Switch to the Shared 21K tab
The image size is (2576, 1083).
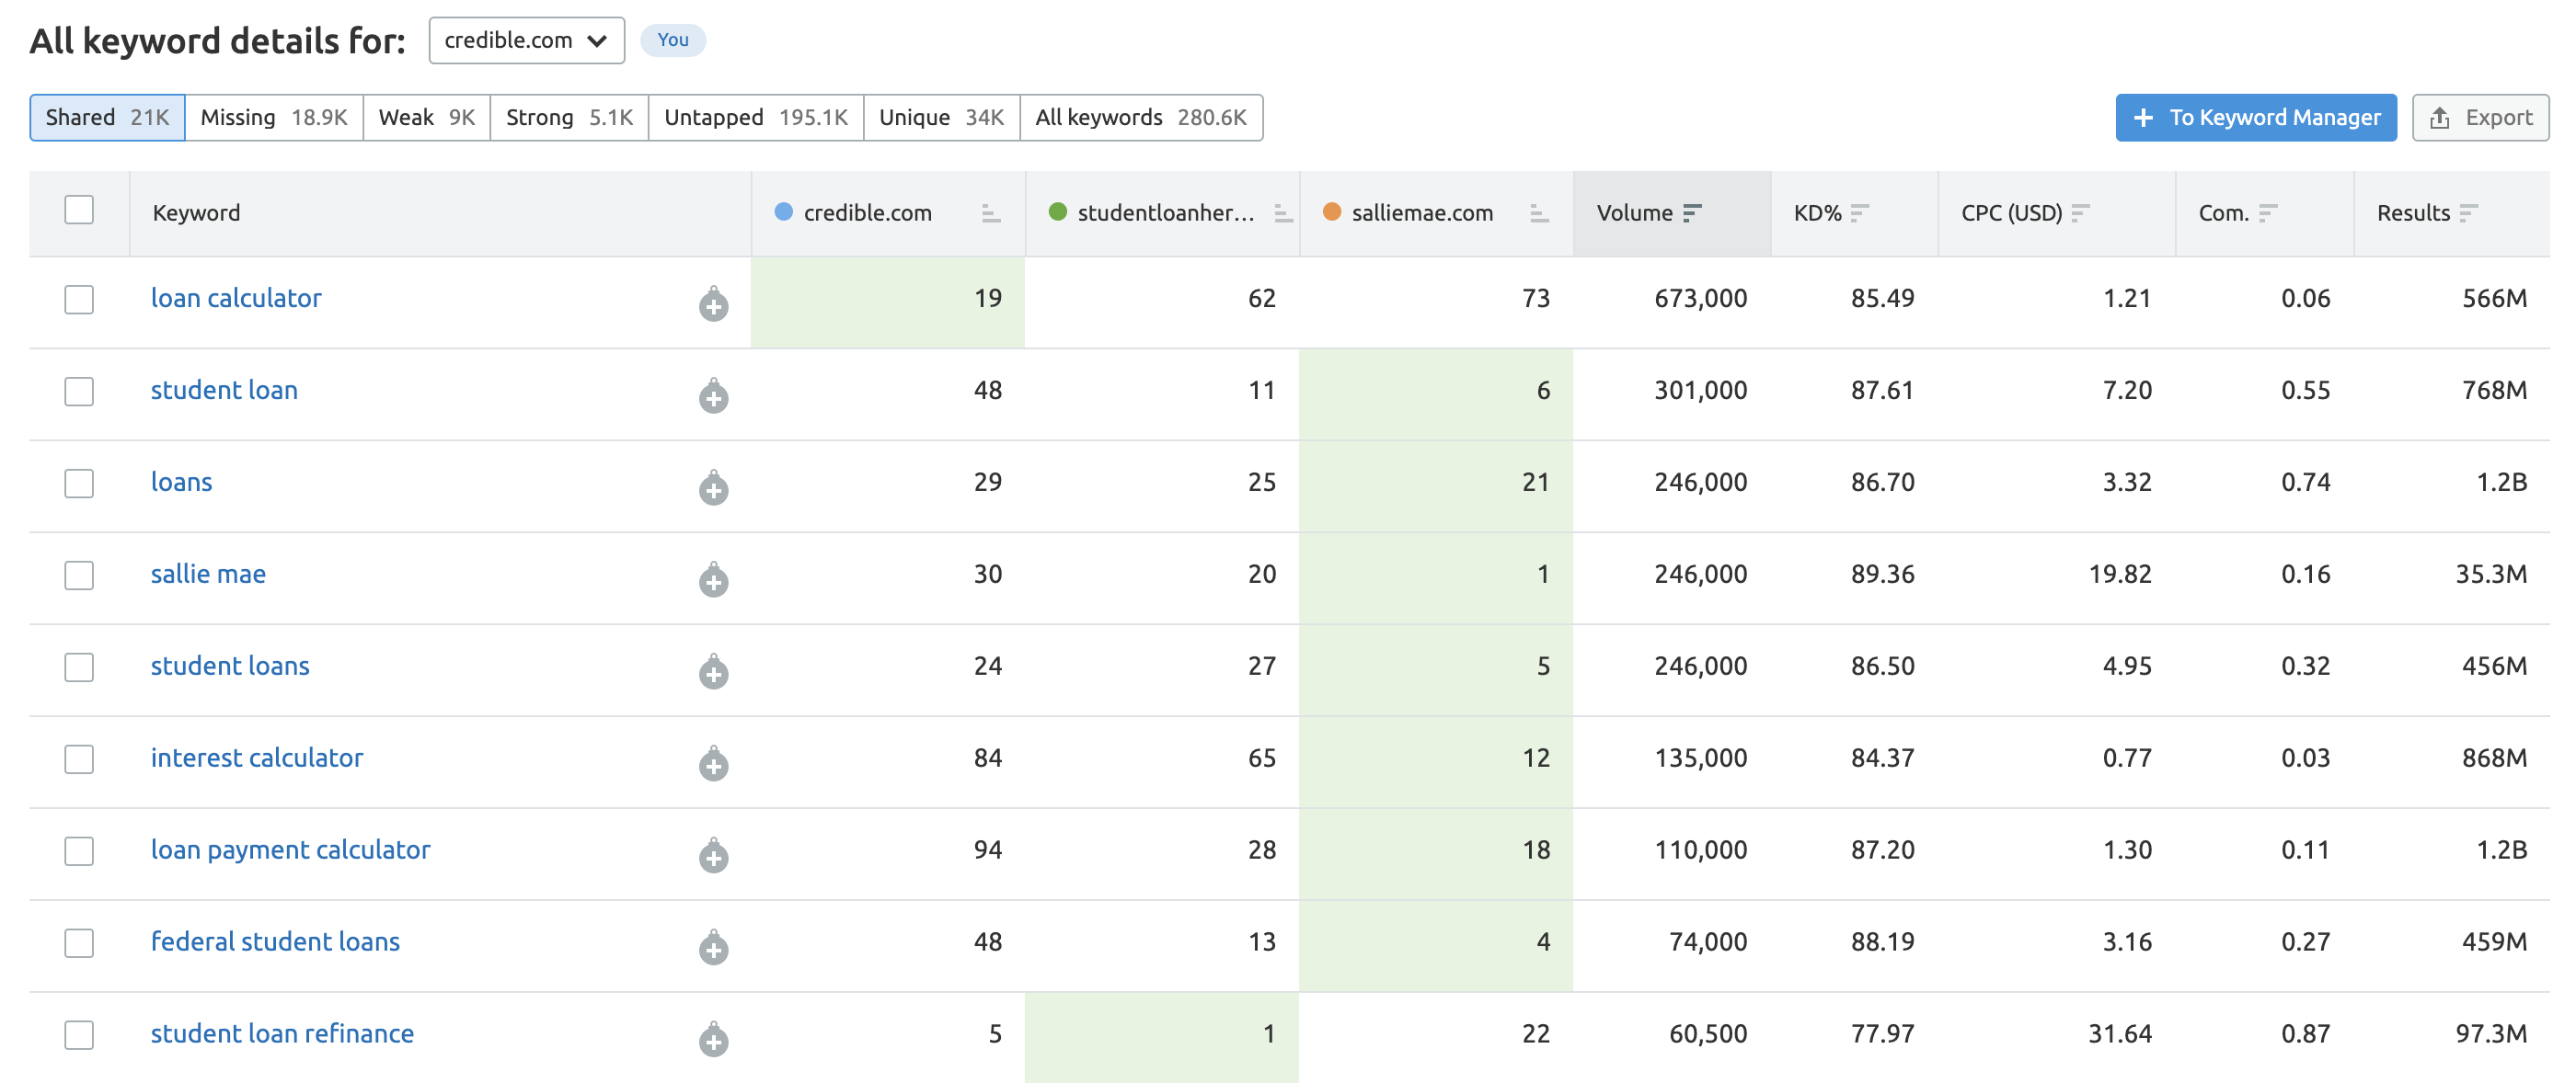[107, 118]
